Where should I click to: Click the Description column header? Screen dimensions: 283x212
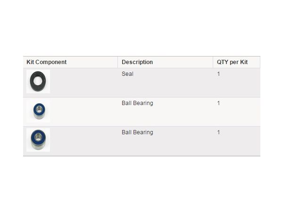(137, 62)
